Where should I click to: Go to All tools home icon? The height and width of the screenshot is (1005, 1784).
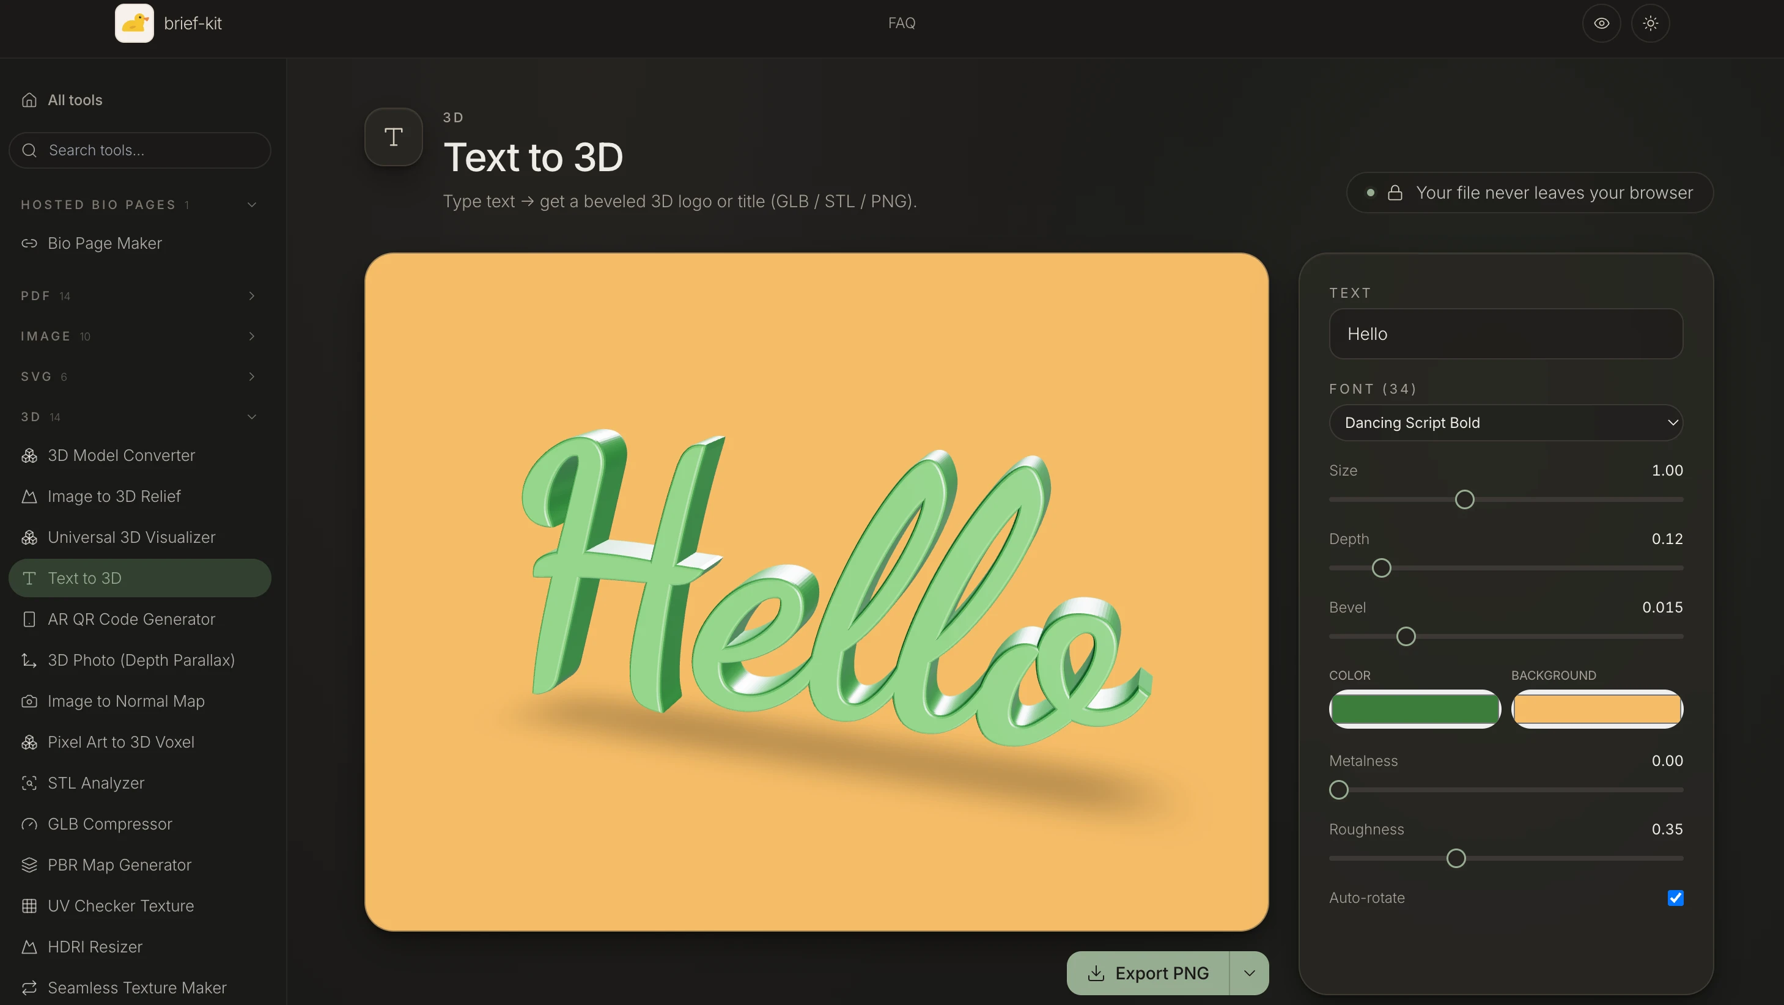tap(29, 100)
